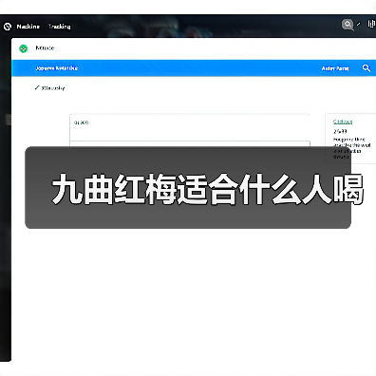Click the circular logo icon beside Nackine
This screenshot has height=376, width=376.
click(x=8, y=27)
